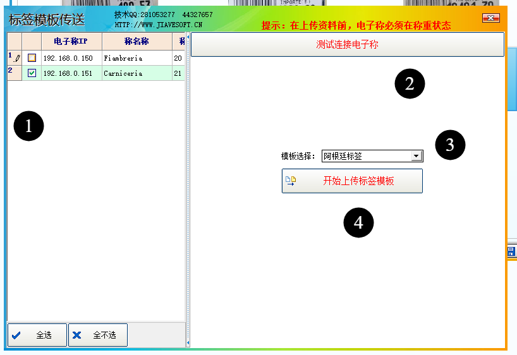Open the 模板选择 dropdown arrow
Screen dimensions: 517x355
pos(417,156)
